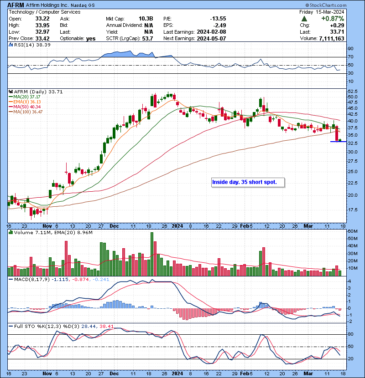Screen dimensions: 365x378
Task: Click the Yield N/A value
Action: (149, 32)
